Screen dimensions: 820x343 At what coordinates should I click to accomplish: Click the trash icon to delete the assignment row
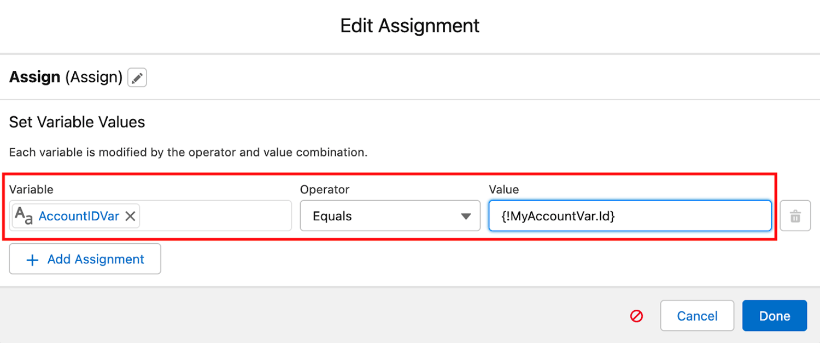[795, 216]
